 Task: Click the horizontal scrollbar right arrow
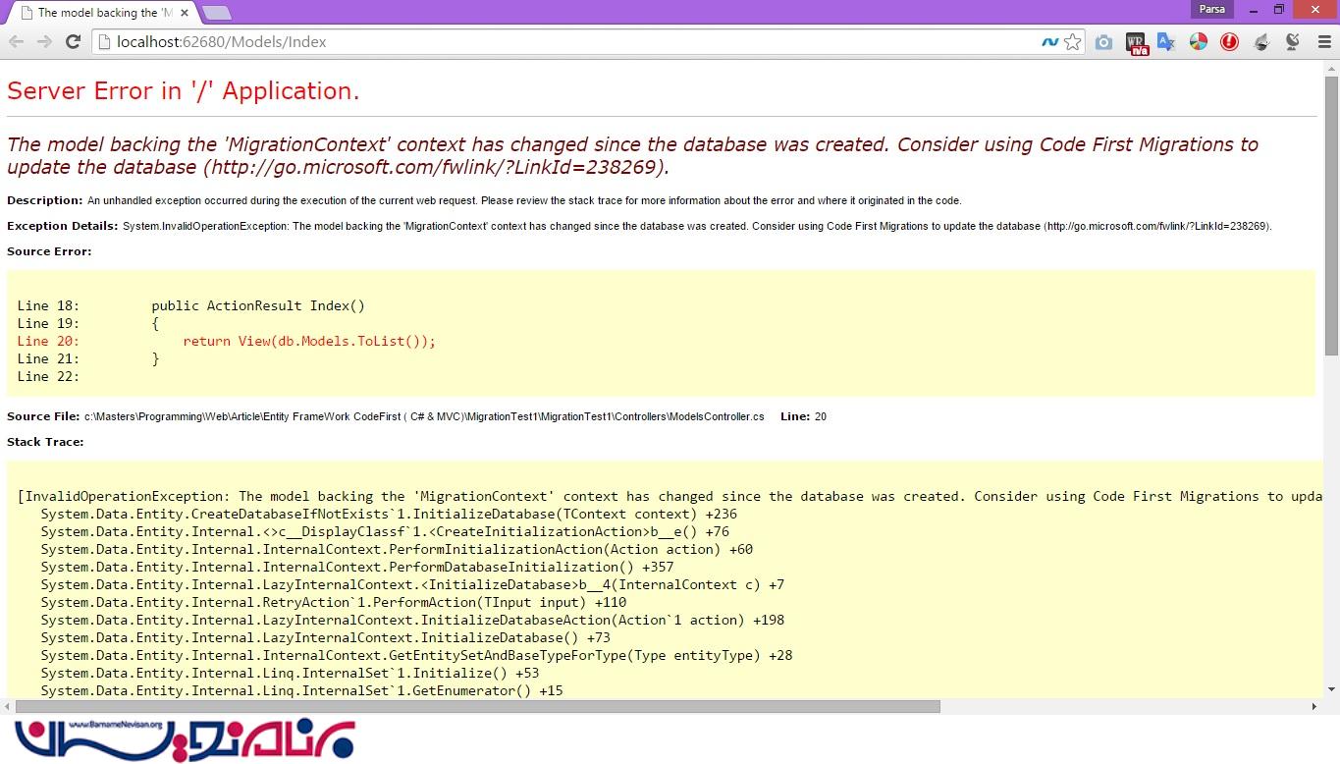coord(1314,706)
